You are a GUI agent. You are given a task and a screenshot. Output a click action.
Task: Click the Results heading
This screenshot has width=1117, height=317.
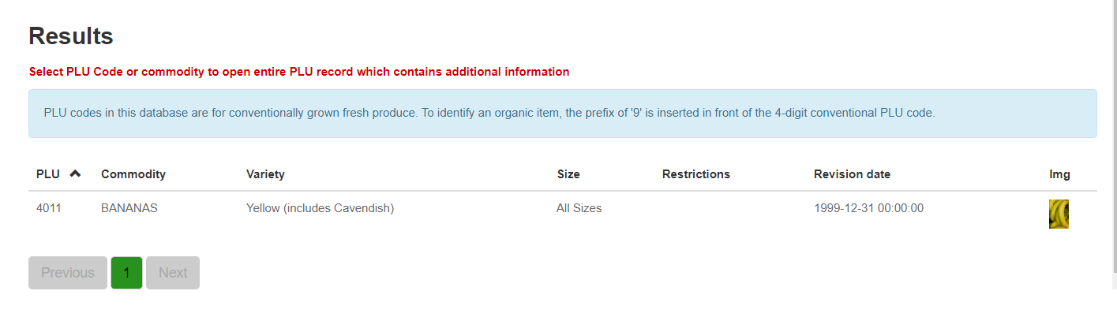click(x=71, y=35)
